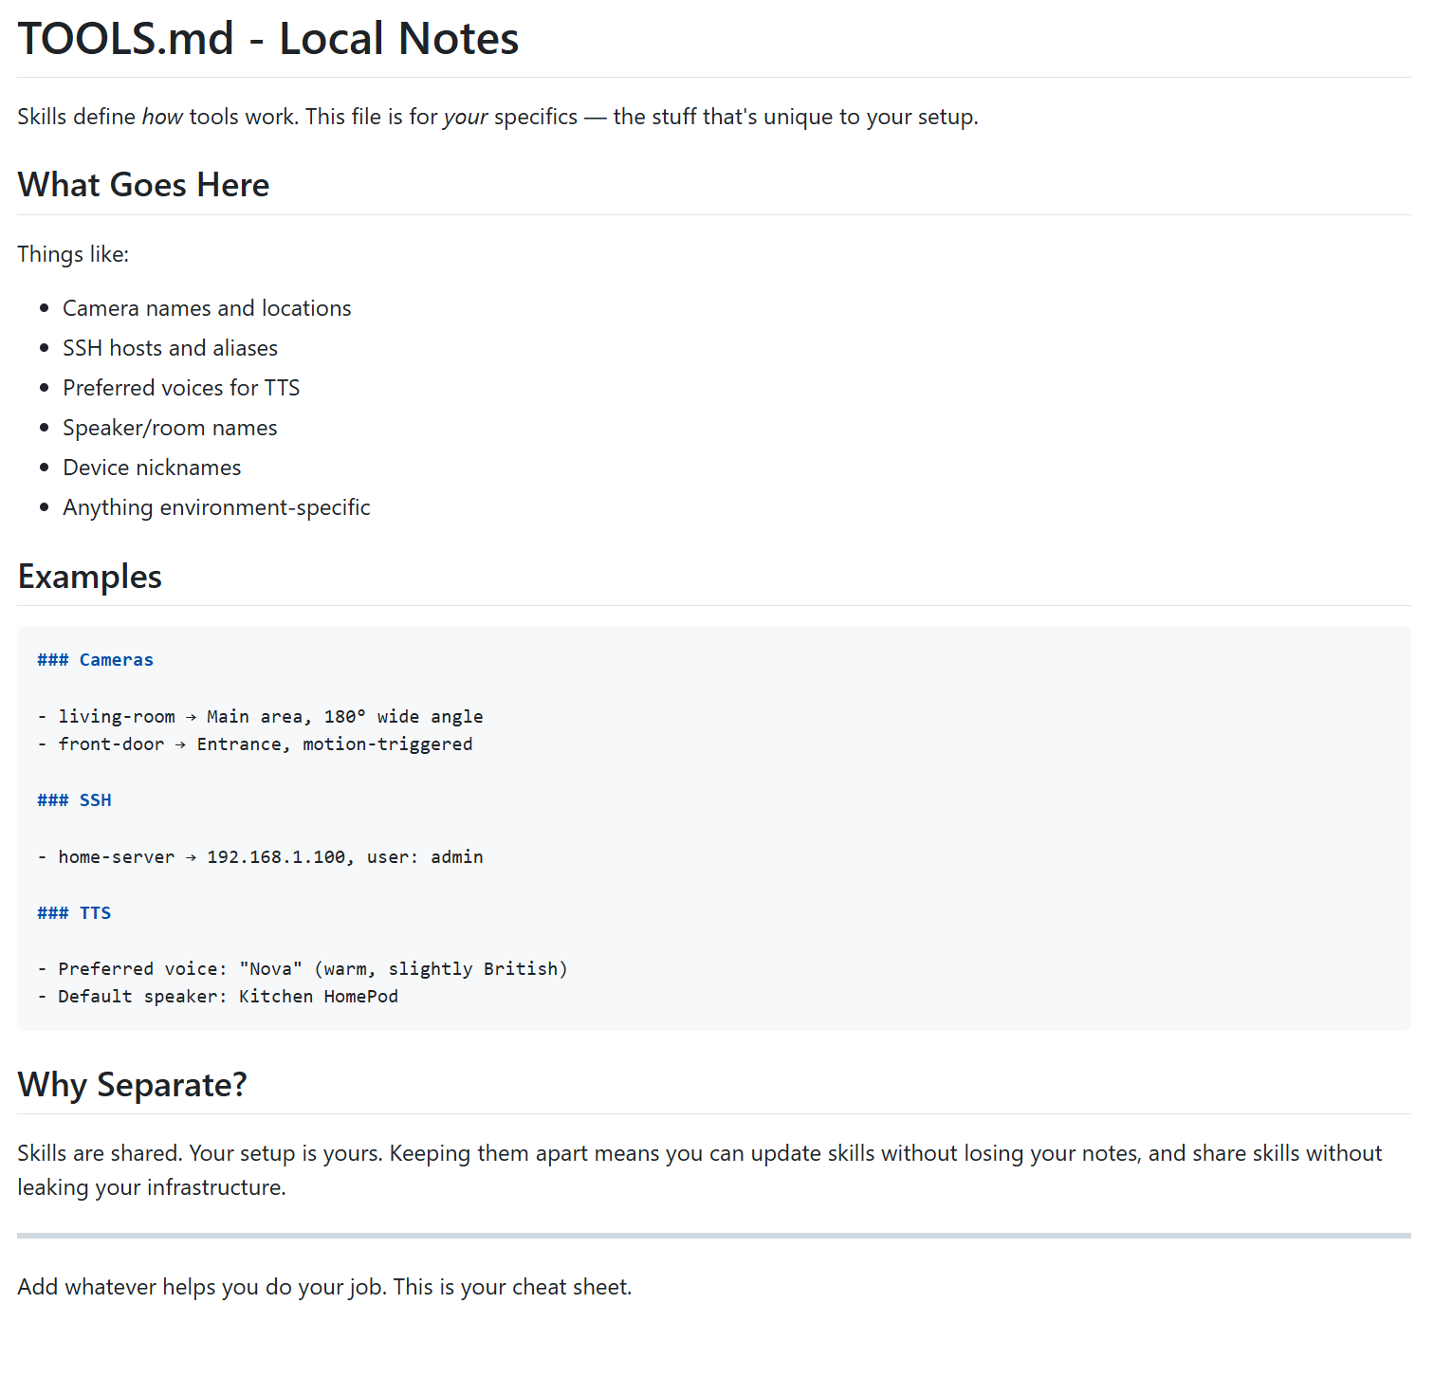The height and width of the screenshot is (1377, 1434).
Task: Select 'SSH hosts and aliases' bullet
Action: tap(170, 348)
